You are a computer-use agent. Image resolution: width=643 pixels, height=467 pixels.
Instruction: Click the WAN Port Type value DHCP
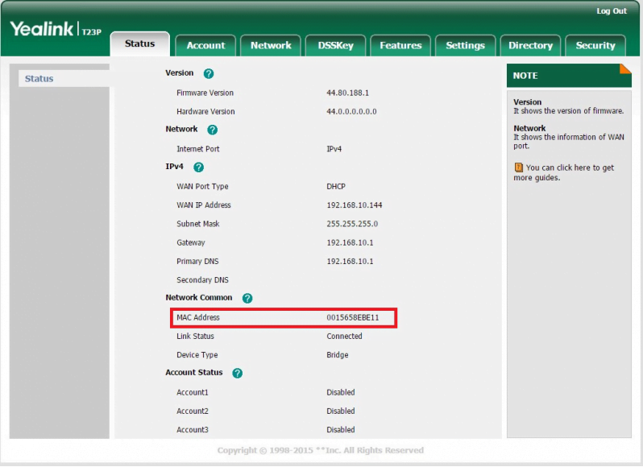[x=336, y=187]
